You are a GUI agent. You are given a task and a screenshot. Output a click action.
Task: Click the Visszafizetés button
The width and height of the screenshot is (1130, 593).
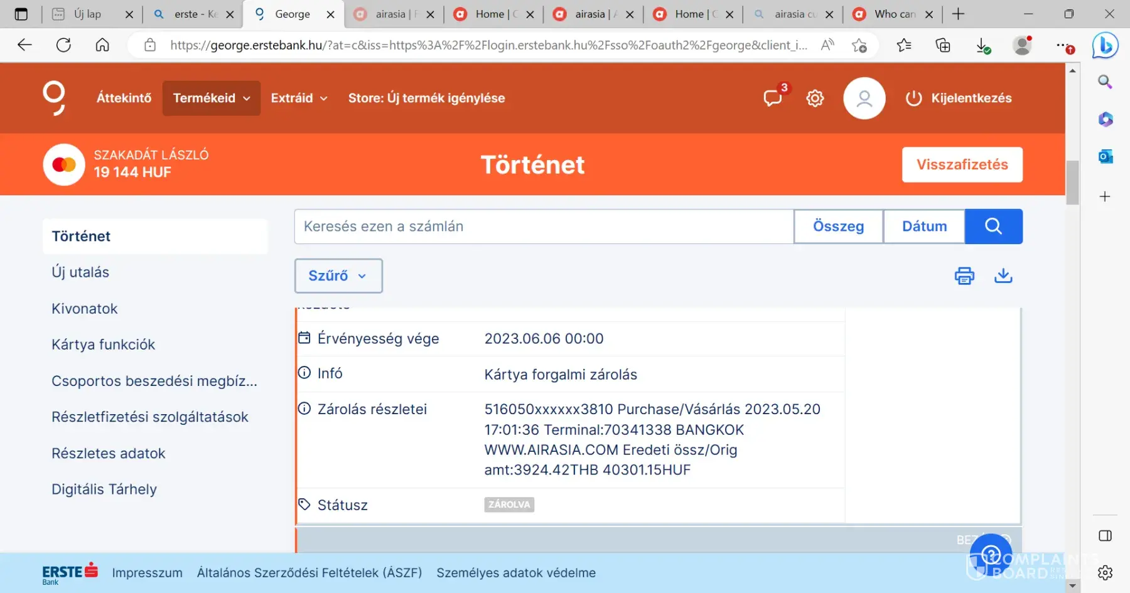point(962,165)
